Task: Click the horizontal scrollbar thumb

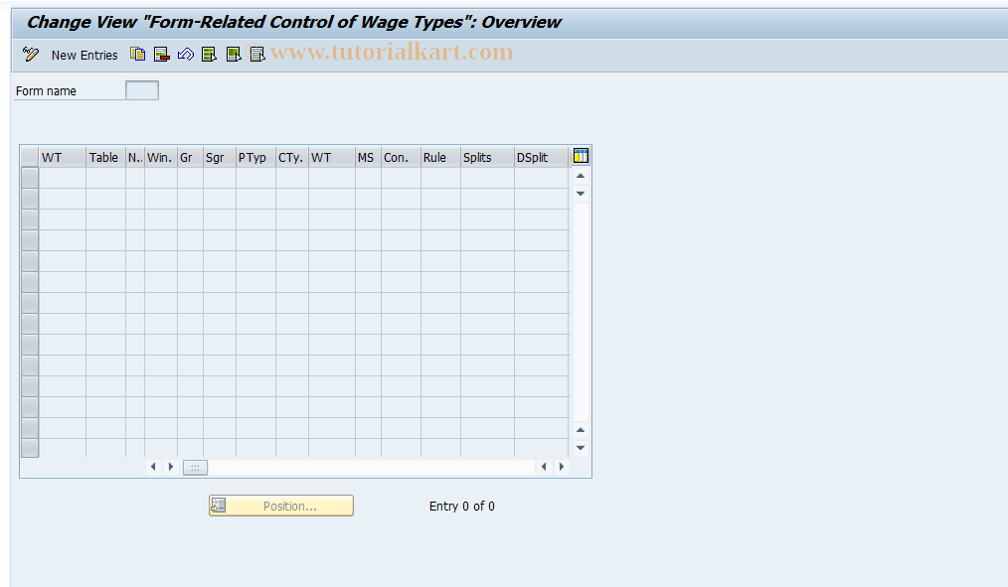Action: pyautogui.click(x=195, y=468)
